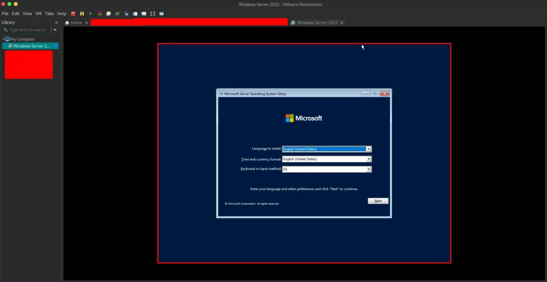Select Windows Server 2... in library tree
Screen dimensions: 547x282
tap(32, 46)
